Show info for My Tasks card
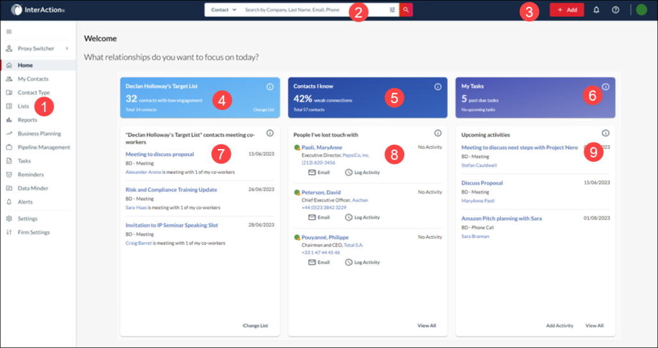Image resolution: width=658 pixels, height=348 pixels. click(605, 86)
